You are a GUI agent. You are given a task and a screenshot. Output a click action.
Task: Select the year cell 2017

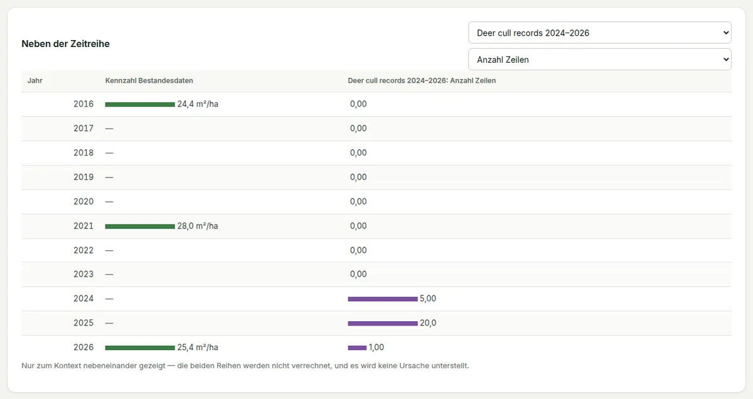(x=83, y=129)
